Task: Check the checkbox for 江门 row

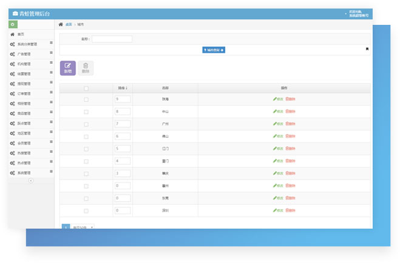Action: tap(86, 149)
